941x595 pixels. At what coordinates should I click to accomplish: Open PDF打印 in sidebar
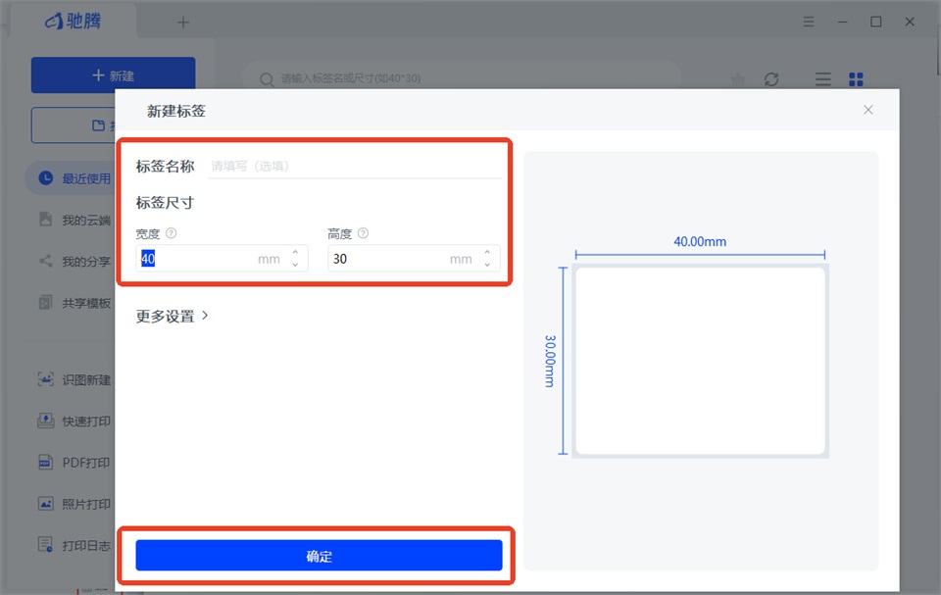74,463
